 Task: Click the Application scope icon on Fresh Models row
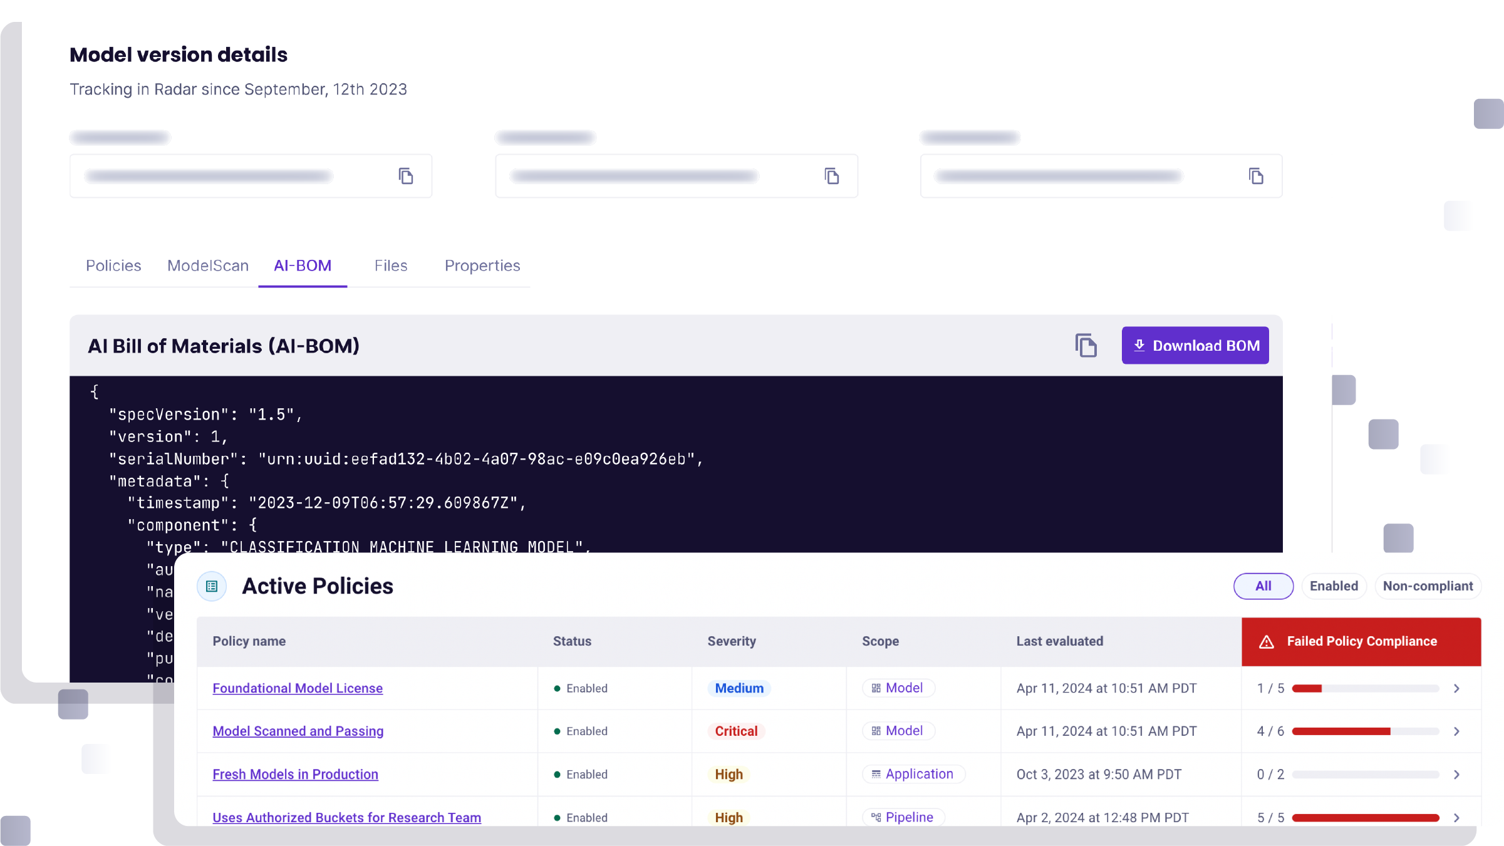click(875, 774)
